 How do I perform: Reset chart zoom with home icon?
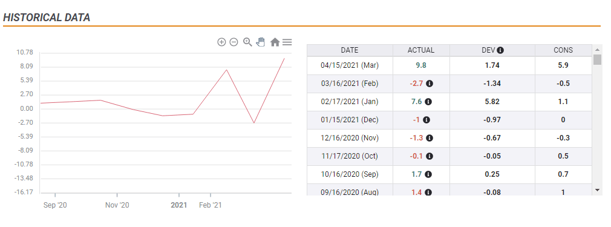pyautogui.click(x=275, y=42)
